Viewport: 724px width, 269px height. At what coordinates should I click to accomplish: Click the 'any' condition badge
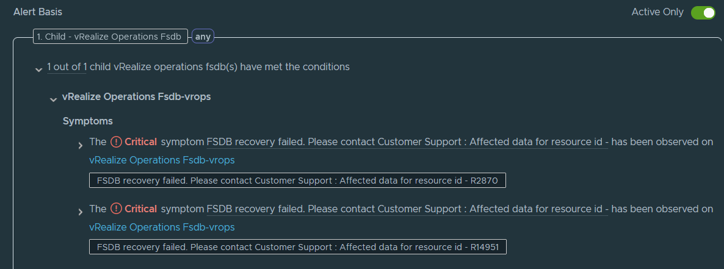pos(203,37)
